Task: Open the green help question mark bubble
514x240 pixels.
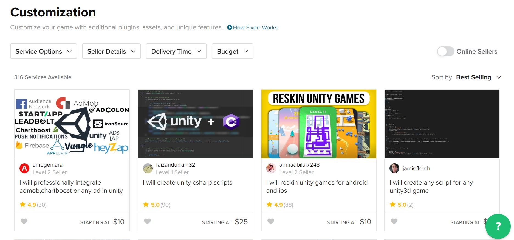Action: coord(498,226)
